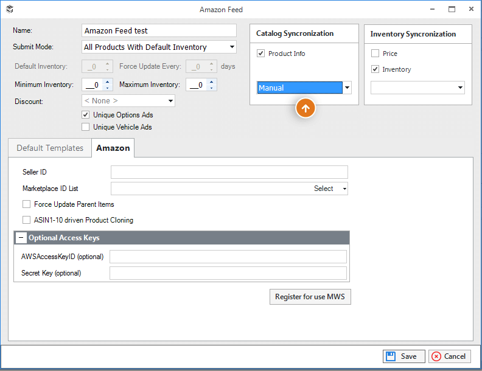Minimize the Amazon Feed window
The image size is (482, 371).
pos(432,9)
